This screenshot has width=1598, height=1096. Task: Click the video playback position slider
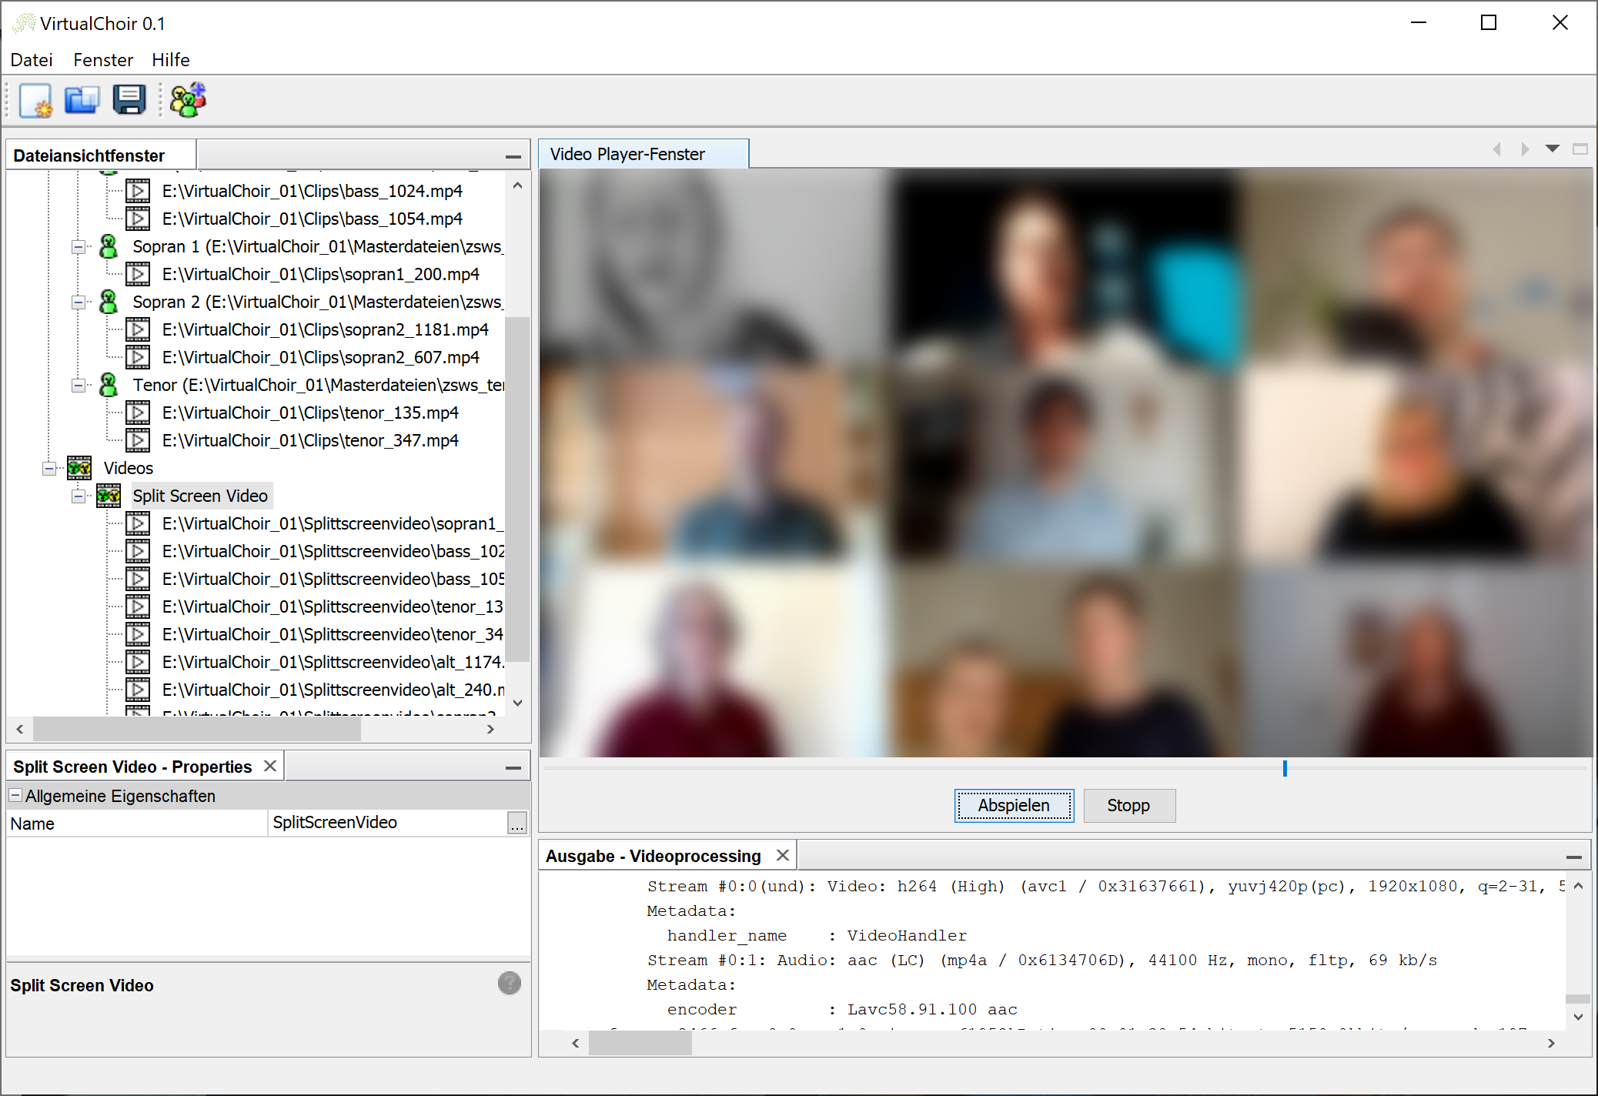coord(1285,768)
